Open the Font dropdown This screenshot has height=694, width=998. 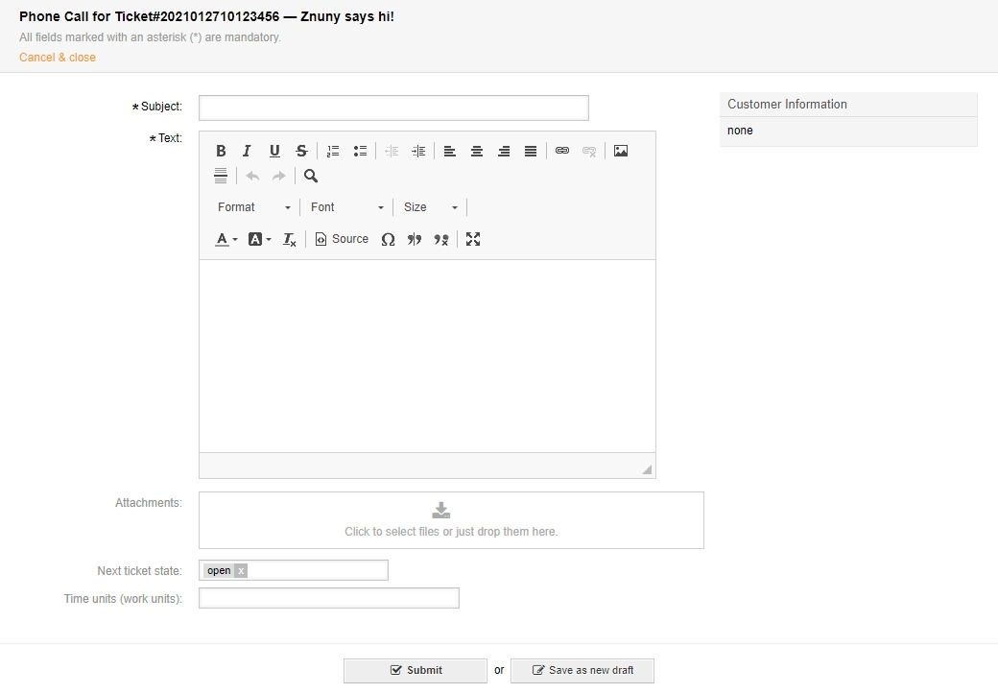346,207
